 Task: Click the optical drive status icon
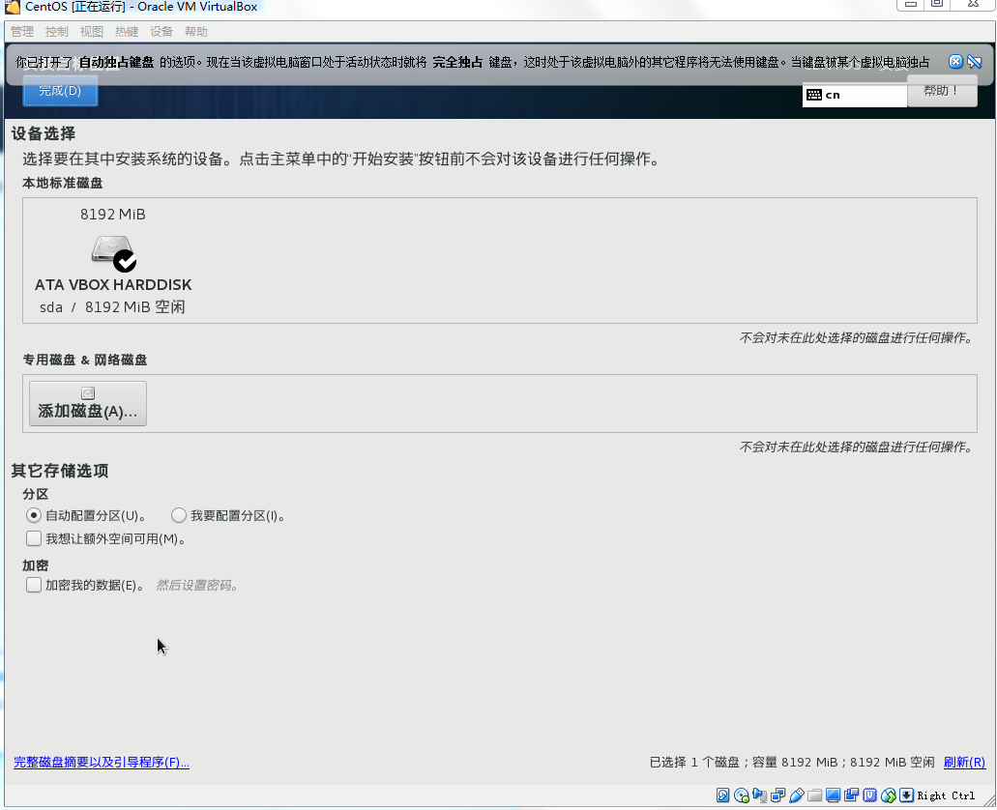pos(741,795)
